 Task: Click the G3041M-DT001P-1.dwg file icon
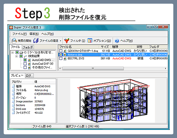click(65, 51)
